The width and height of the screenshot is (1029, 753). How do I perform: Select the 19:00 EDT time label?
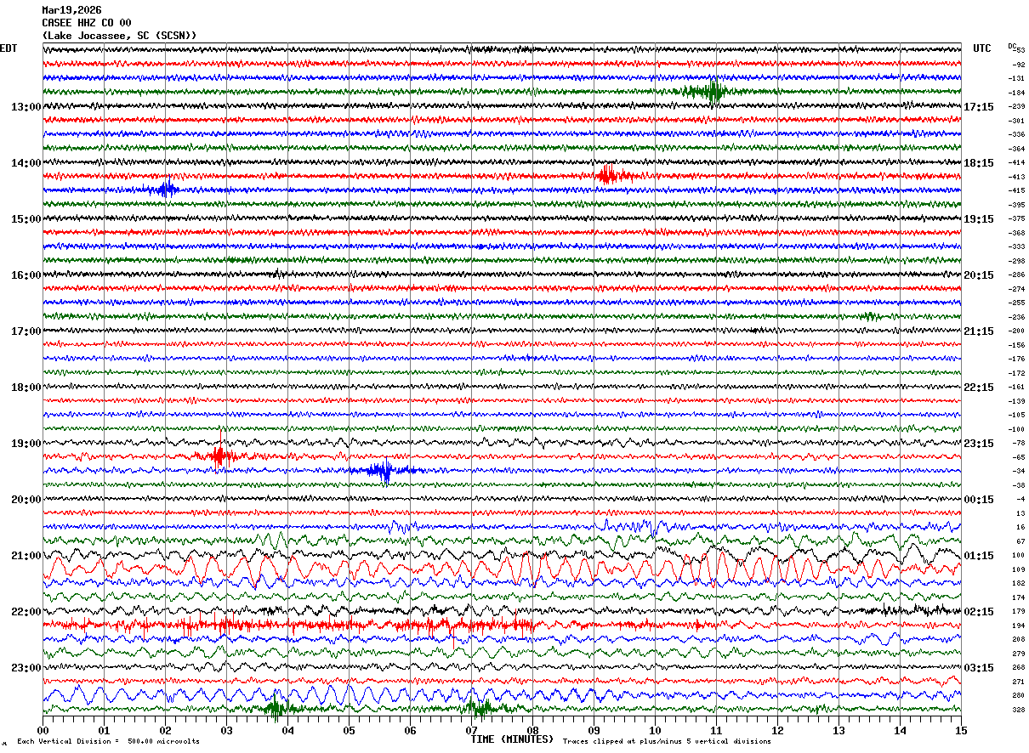[26, 444]
